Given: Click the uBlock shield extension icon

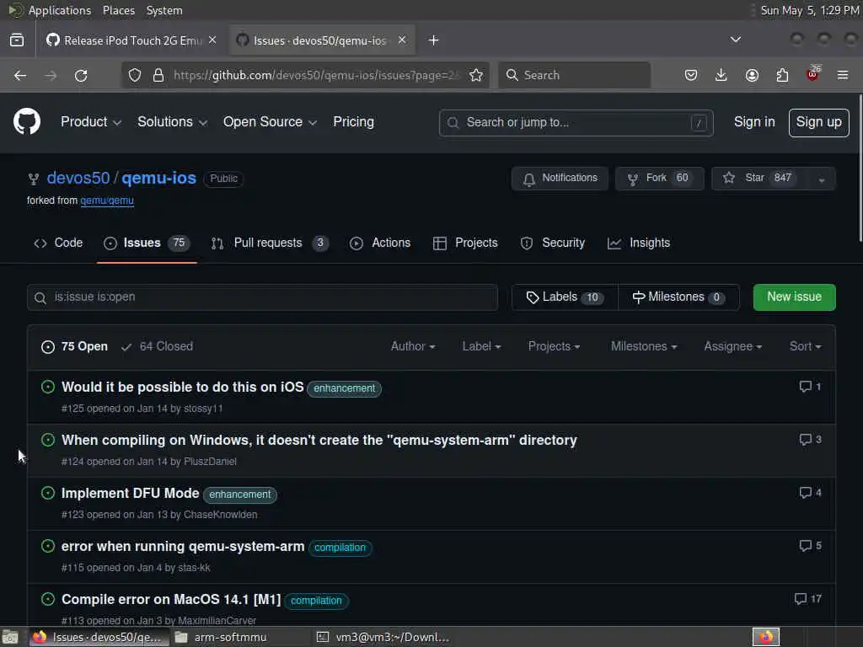Looking at the screenshot, I should 812,74.
